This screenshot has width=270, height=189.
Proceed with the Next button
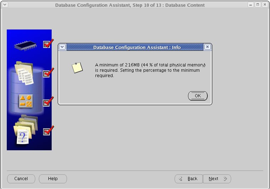click(x=217, y=179)
